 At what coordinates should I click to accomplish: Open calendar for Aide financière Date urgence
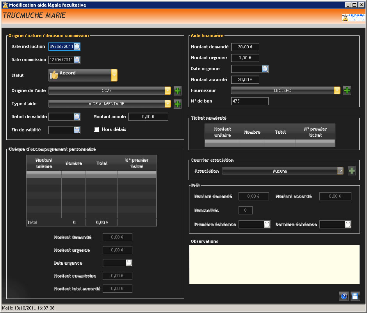point(265,69)
